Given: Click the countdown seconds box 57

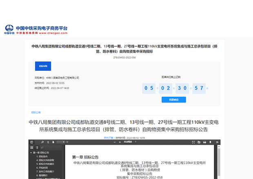Looking at the screenshot, I should (199, 88).
